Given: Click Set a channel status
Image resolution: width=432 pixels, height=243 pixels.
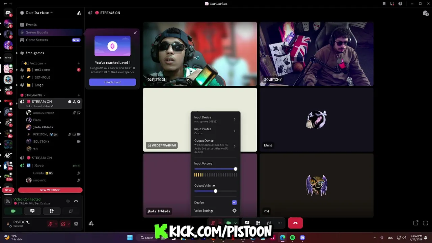Looking at the screenshot, I should pos(39,106).
